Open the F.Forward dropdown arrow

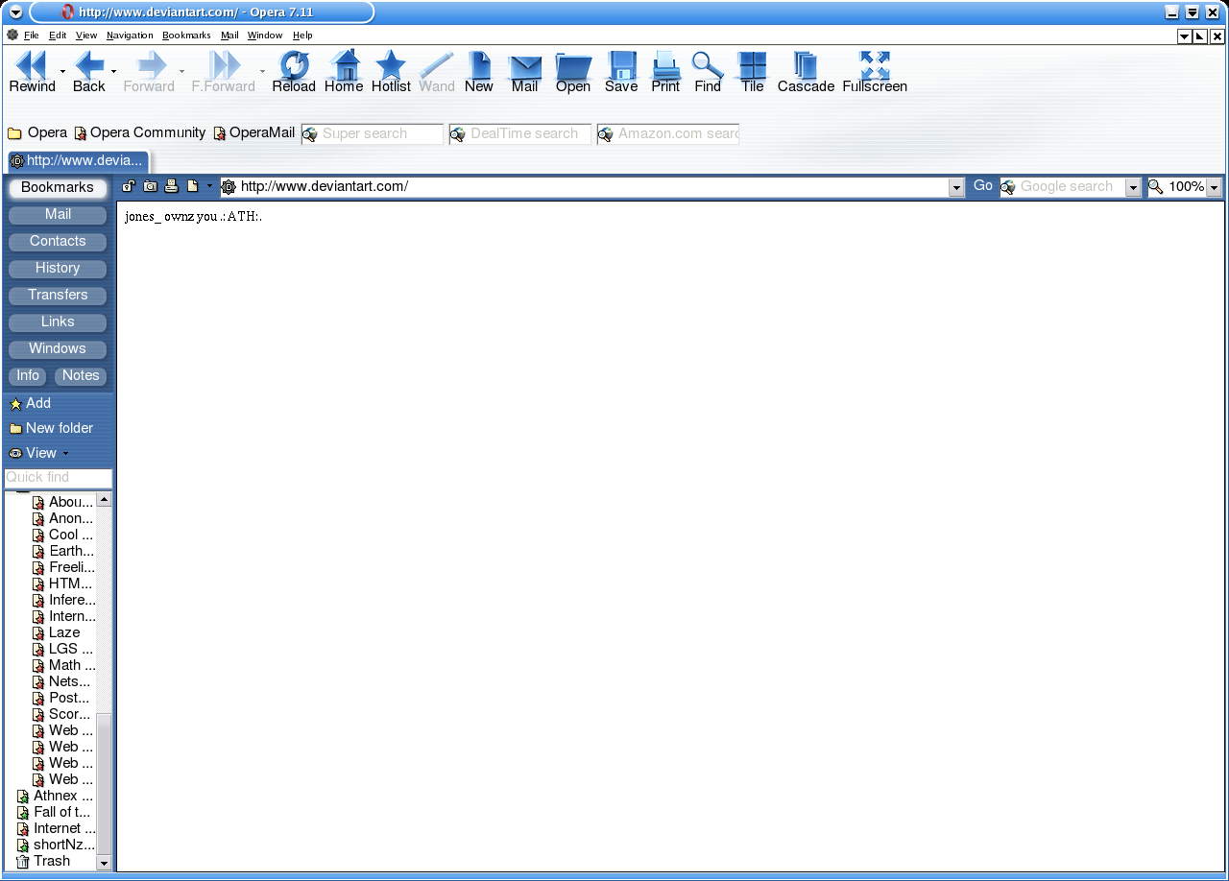tap(262, 71)
